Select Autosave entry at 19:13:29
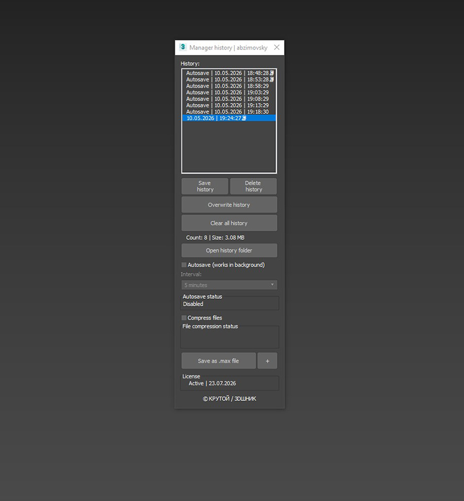This screenshot has height=501, width=464. tap(229, 105)
